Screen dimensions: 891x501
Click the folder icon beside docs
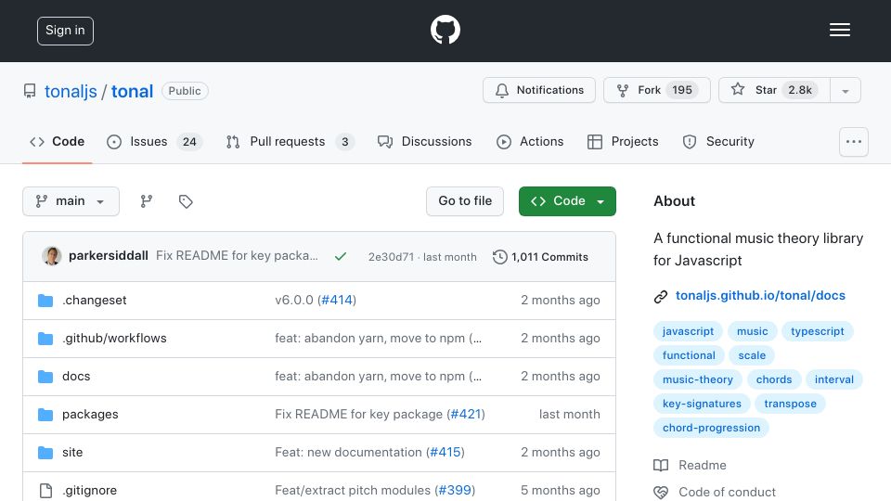[x=45, y=377]
